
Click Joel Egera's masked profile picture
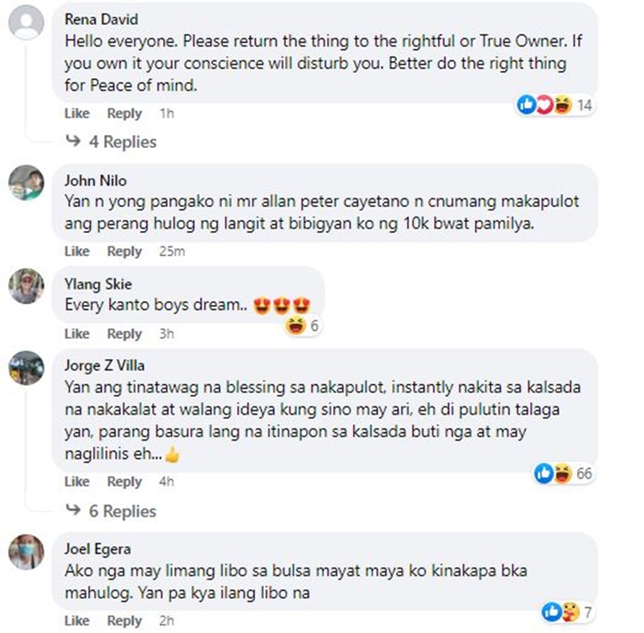point(27,551)
